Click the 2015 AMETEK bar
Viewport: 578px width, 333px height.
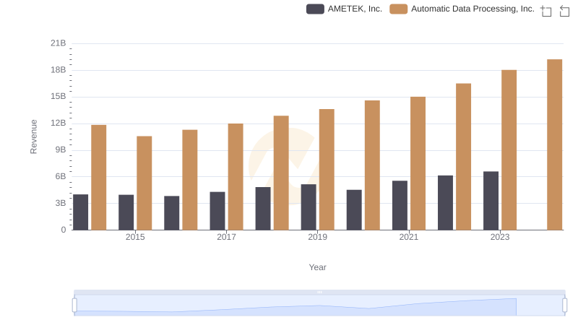pos(126,212)
